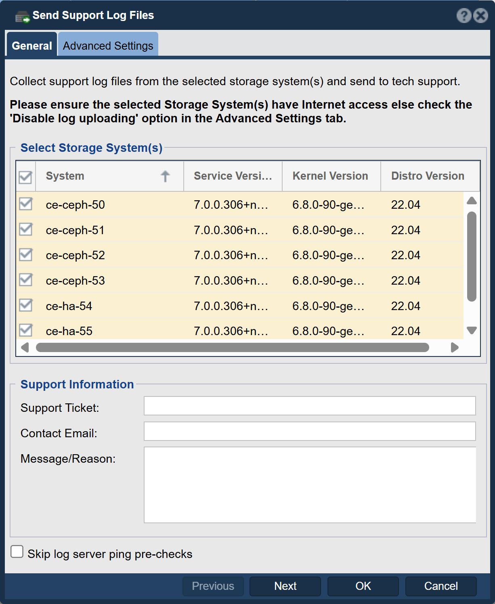
Task: Cancel the dialog
Action: click(x=441, y=586)
